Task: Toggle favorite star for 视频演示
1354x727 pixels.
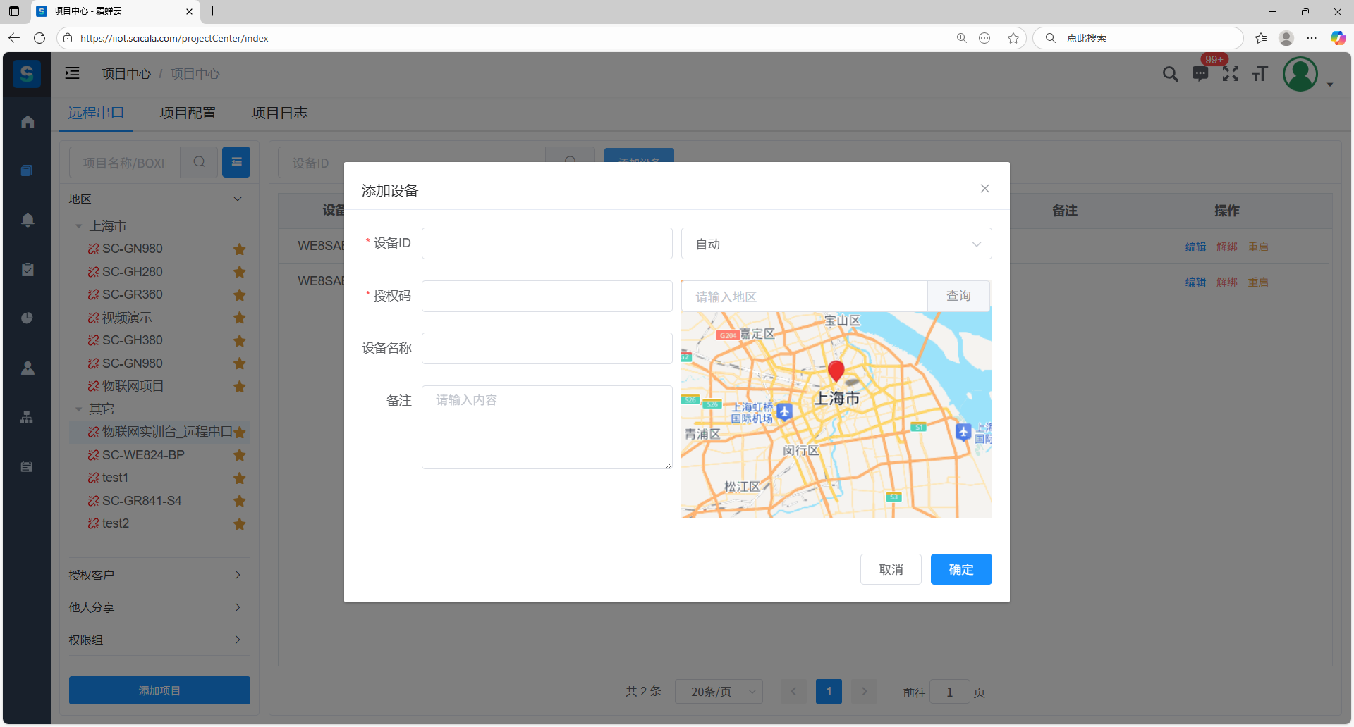Action: pos(240,318)
